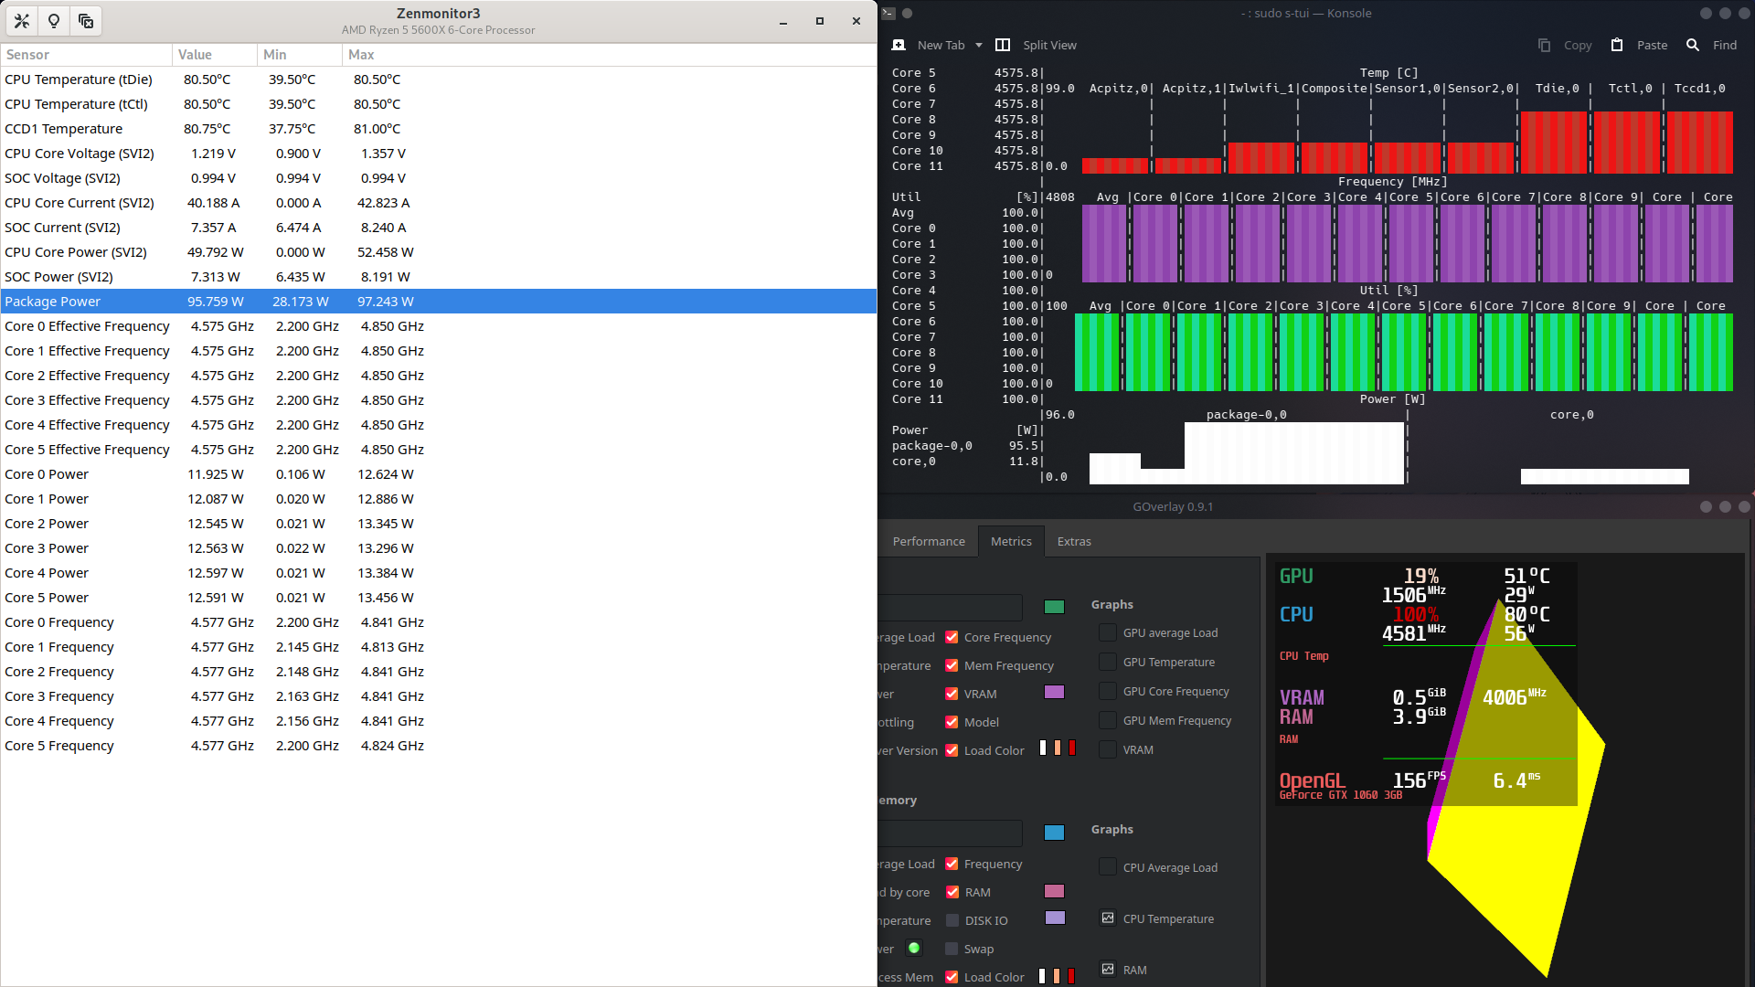Select the Package Power sensor row

click(366, 301)
